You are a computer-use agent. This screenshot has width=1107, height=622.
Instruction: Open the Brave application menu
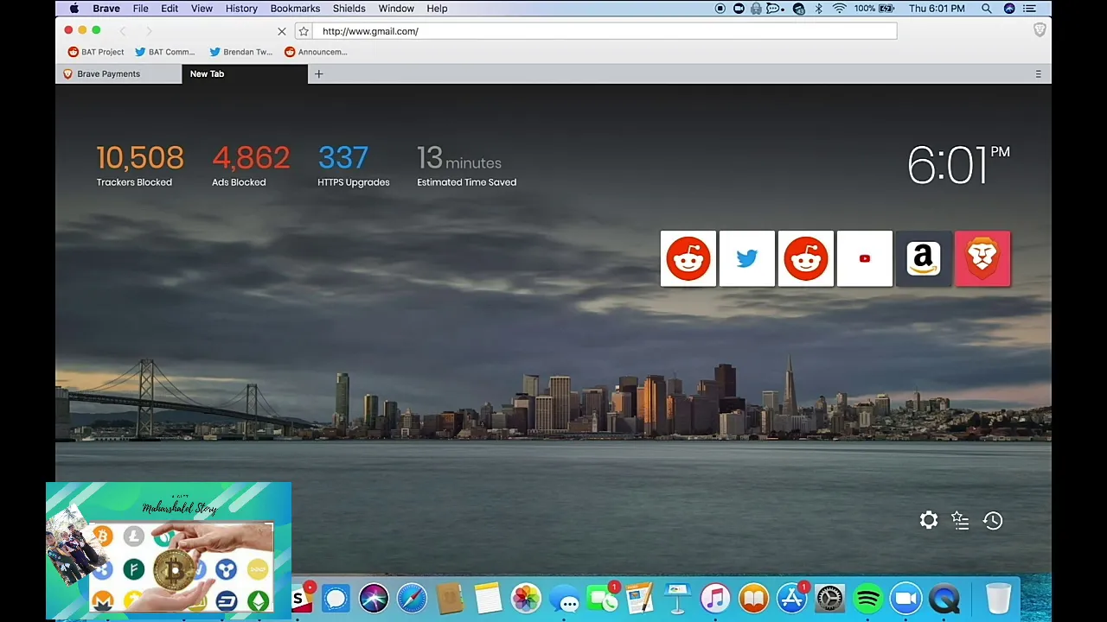[x=106, y=9]
